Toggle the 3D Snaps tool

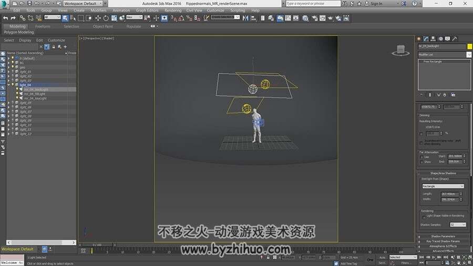[x=173, y=18]
